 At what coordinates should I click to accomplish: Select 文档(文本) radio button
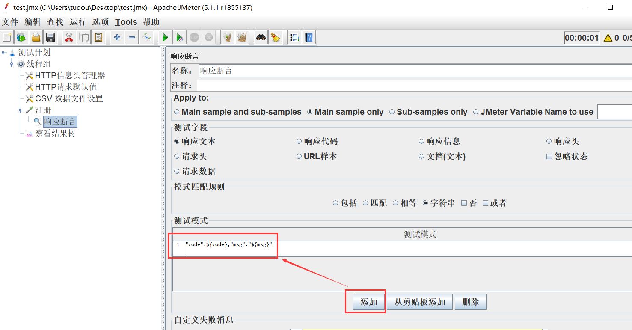442,156
